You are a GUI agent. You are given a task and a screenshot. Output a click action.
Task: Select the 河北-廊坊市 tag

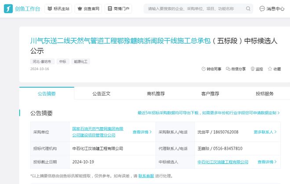click(x=42, y=62)
